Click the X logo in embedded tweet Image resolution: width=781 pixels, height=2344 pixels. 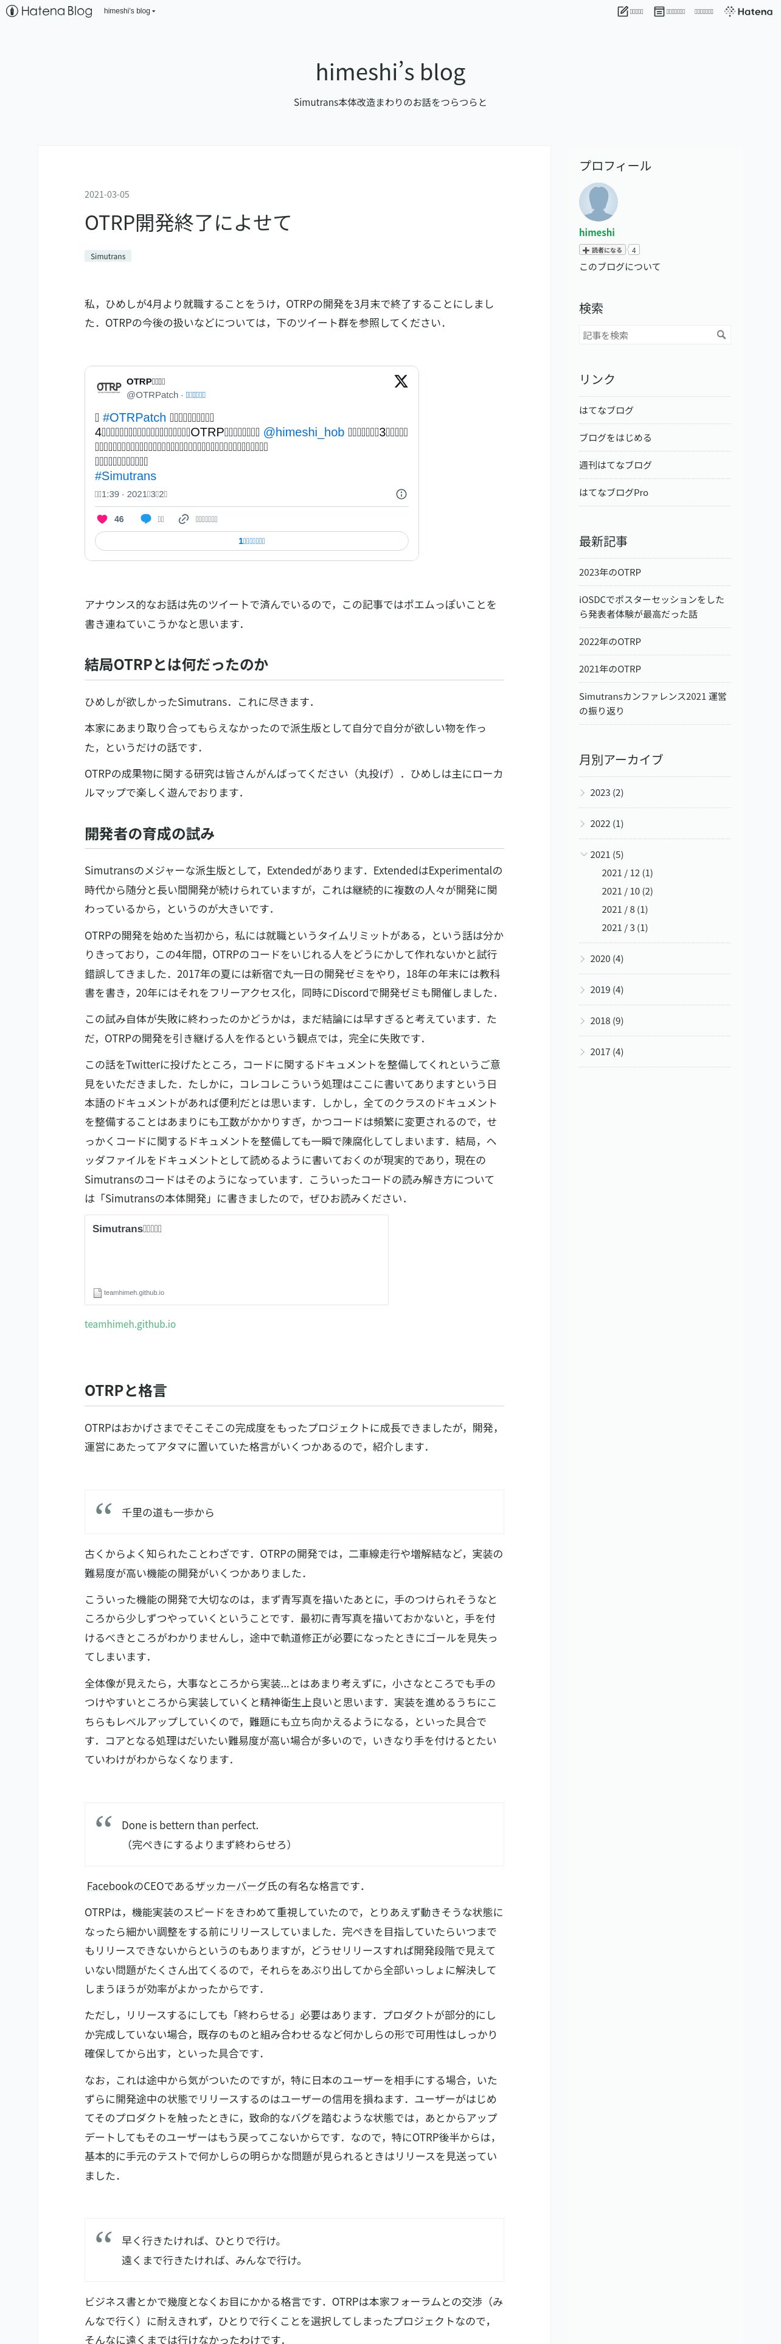[400, 382]
